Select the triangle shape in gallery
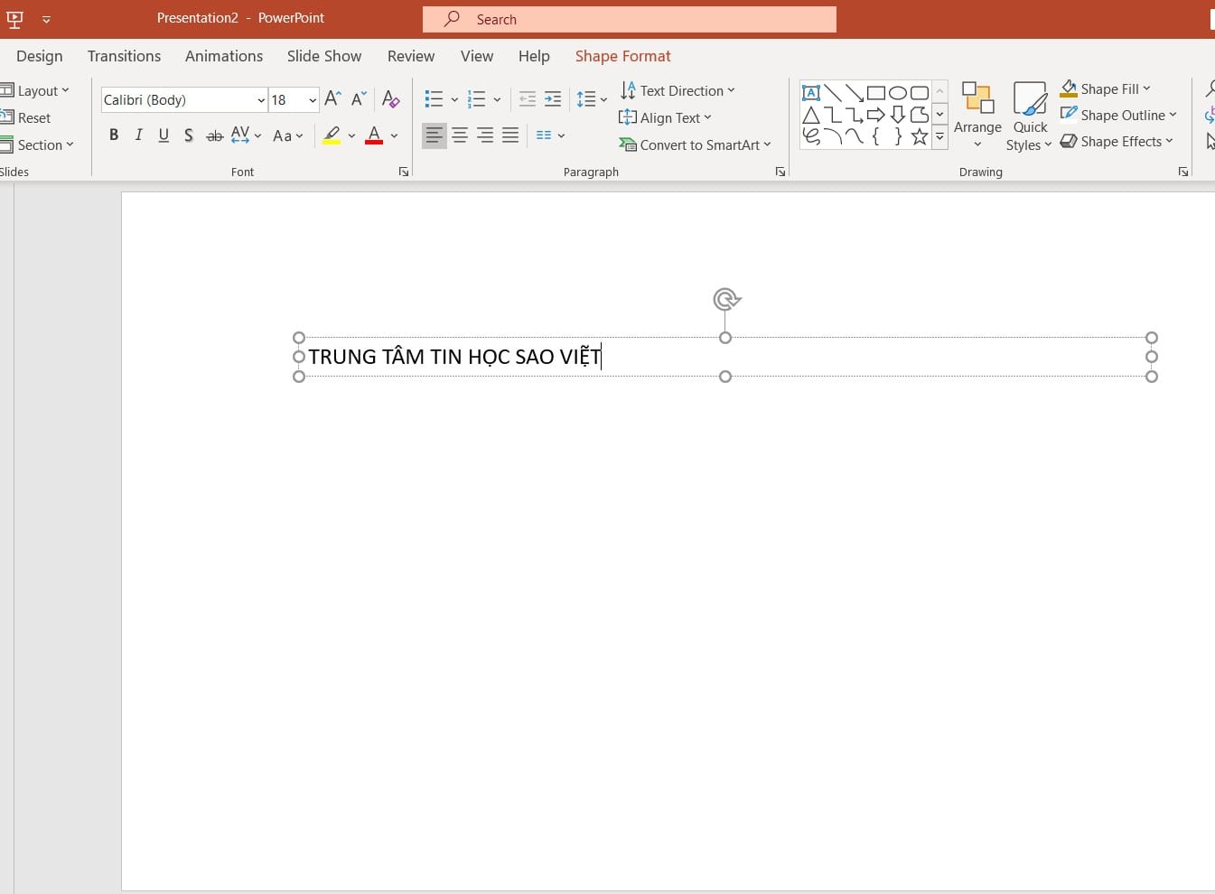Image resolution: width=1215 pixels, height=894 pixels. (811, 115)
